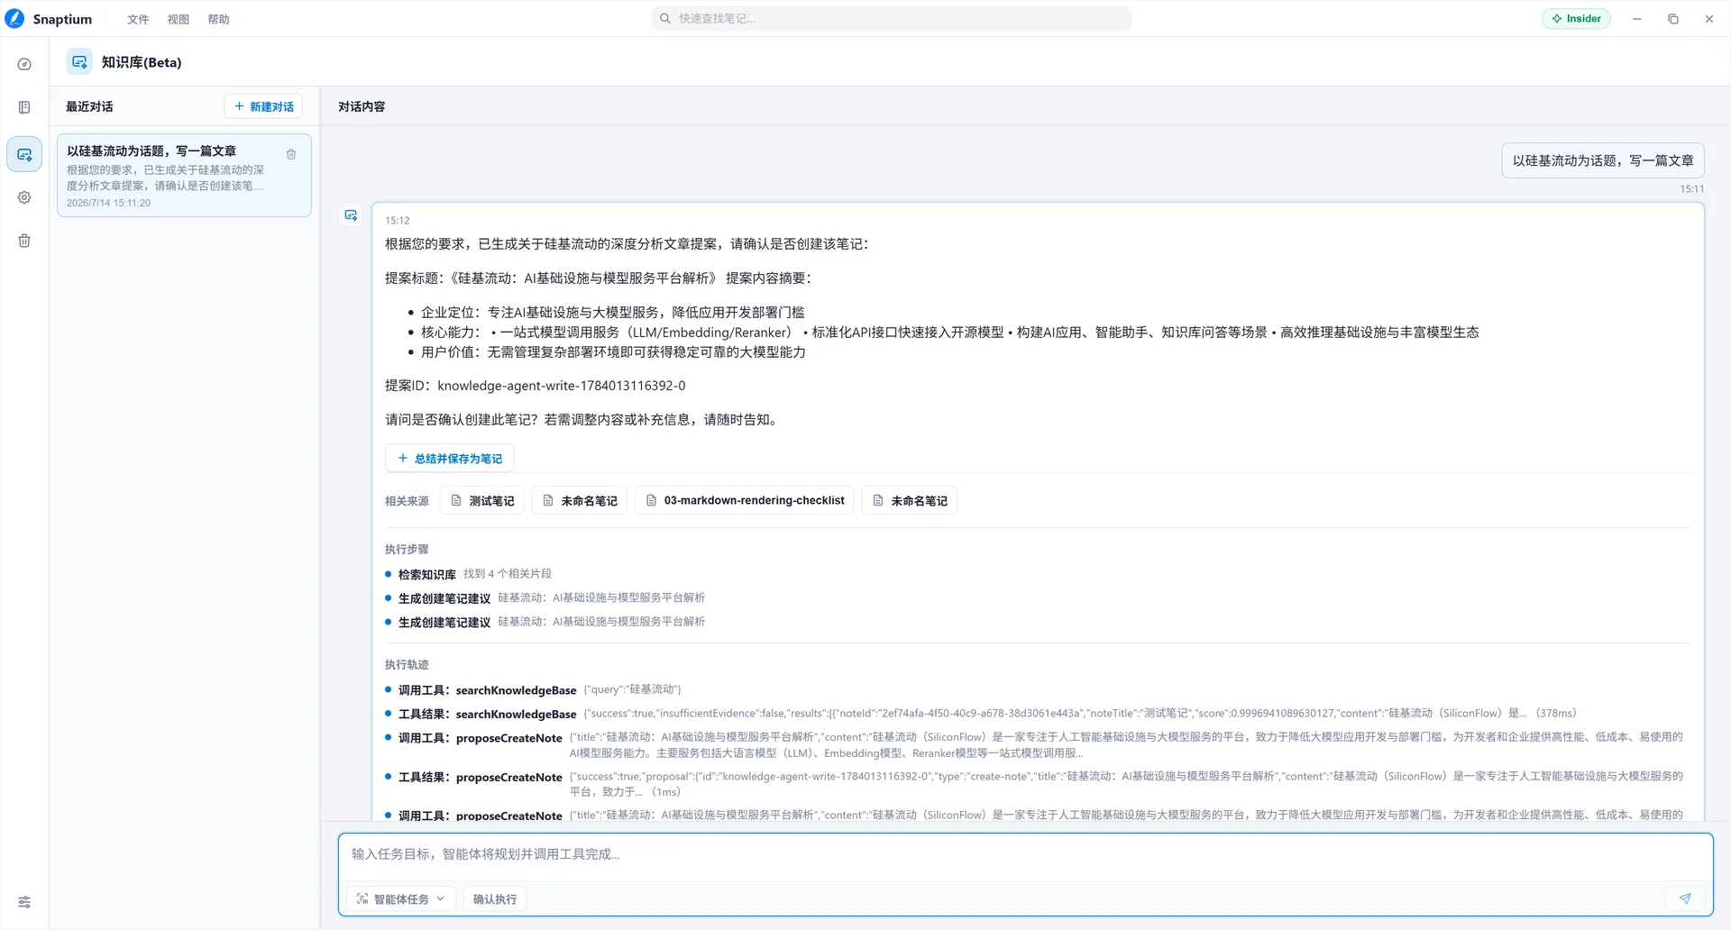This screenshot has width=1731, height=930.
Task: Click the 提案ID knowledge-agent-write text
Action: click(535, 386)
